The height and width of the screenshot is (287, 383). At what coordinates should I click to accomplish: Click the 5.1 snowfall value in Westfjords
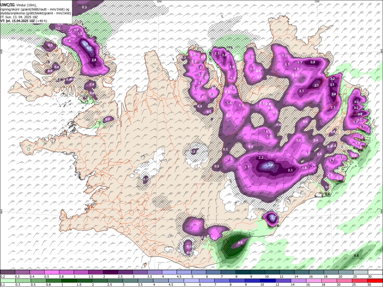85,44
